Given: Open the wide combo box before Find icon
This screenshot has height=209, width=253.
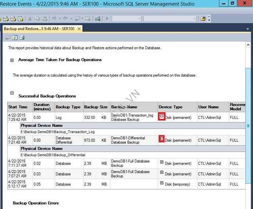Looking at the screenshot, I should (x=170, y=18).
